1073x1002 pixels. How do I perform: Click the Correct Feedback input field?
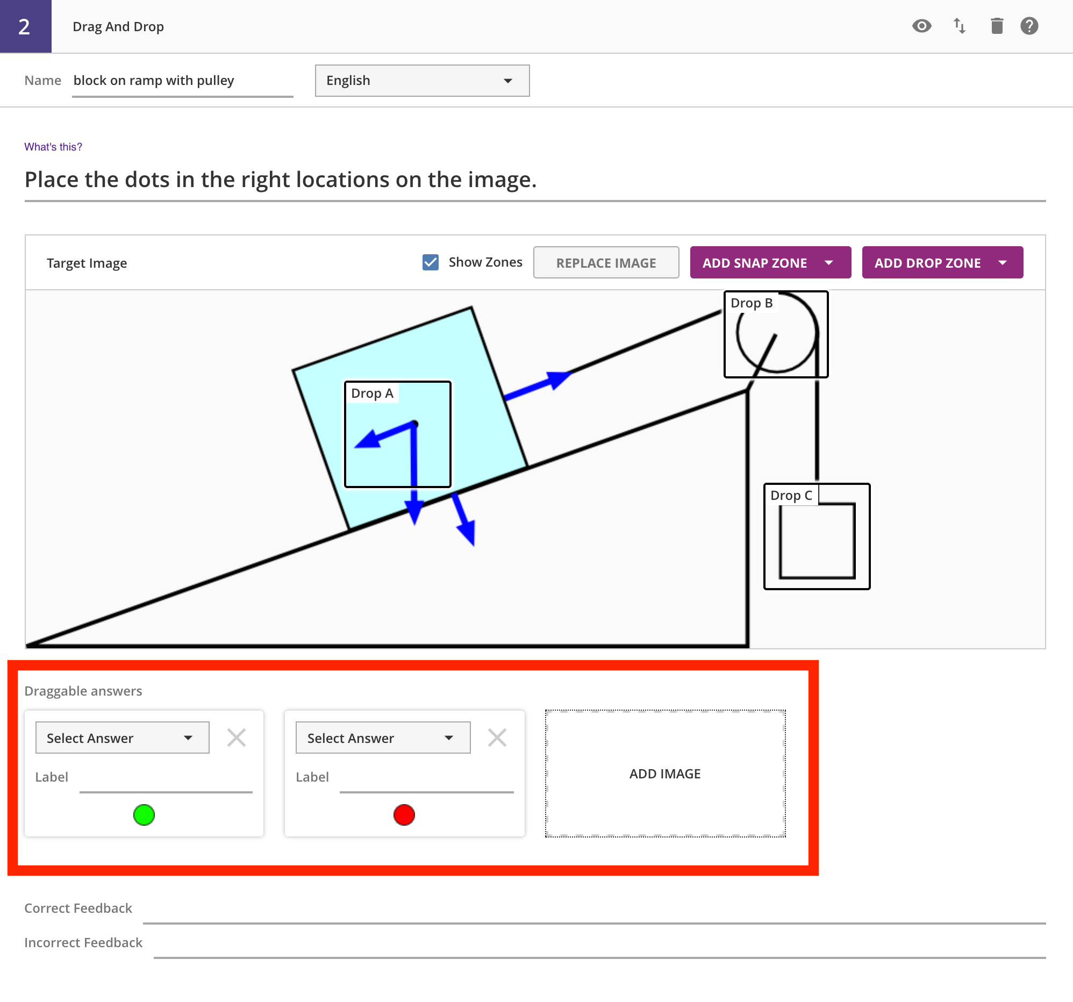593,912
